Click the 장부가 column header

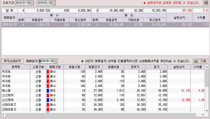tap(135, 67)
